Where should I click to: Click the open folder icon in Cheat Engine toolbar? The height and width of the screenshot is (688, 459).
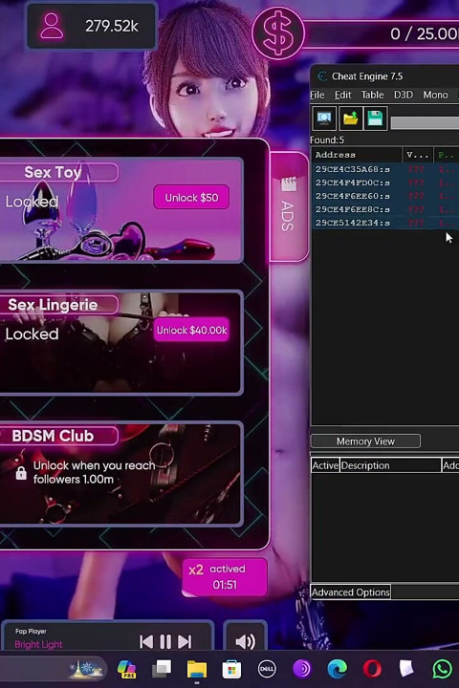[350, 118]
